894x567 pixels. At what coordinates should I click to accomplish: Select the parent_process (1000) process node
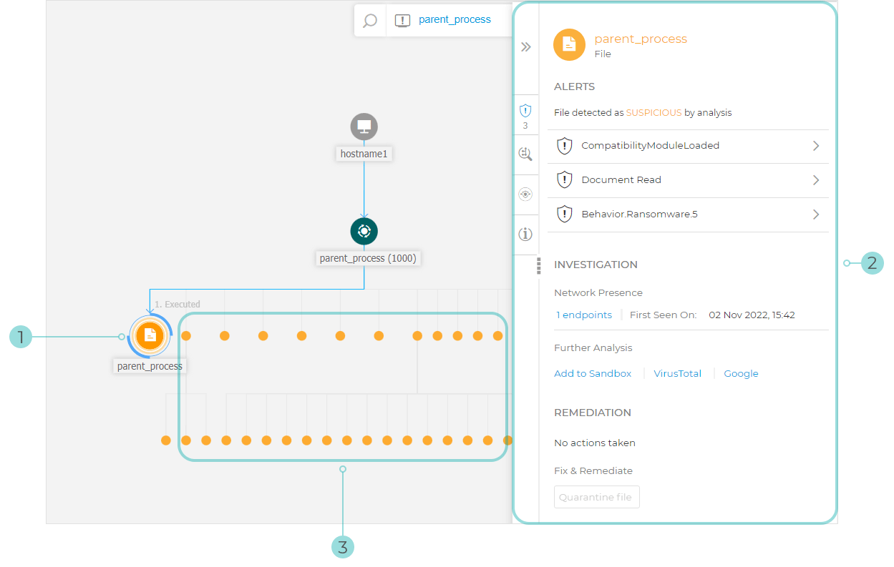(364, 231)
